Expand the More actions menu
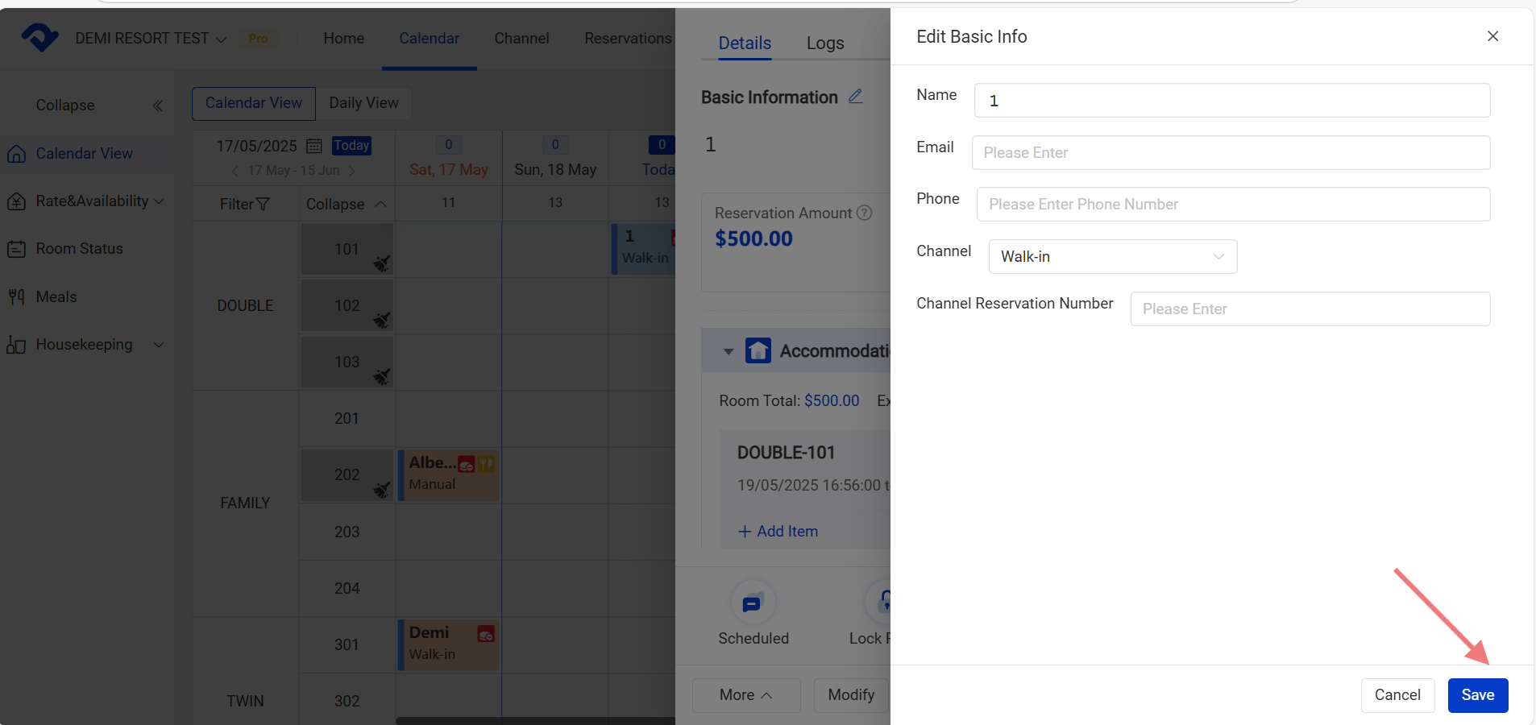 pyautogui.click(x=745, y=695)
